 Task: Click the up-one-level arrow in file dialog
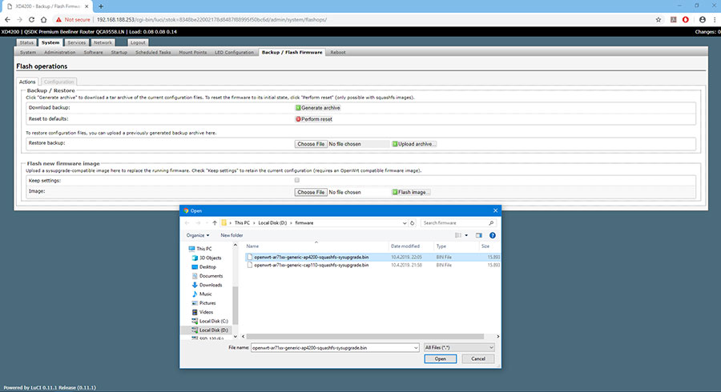pos(215,222)
